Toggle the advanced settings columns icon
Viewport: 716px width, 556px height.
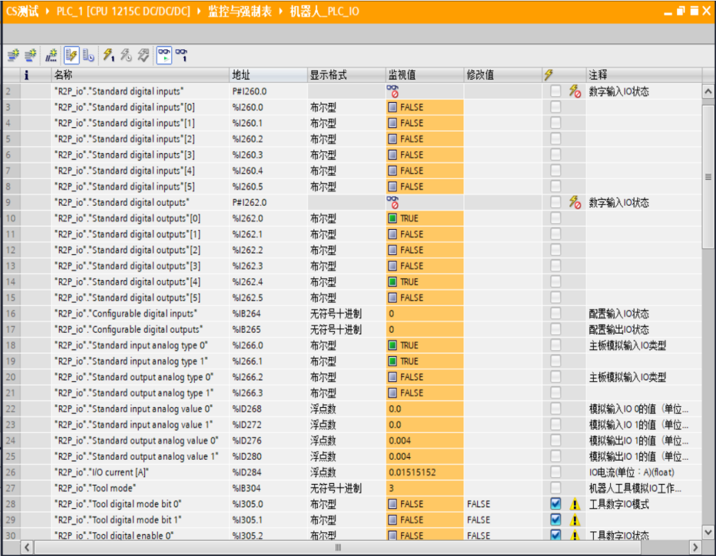point(89,56)
